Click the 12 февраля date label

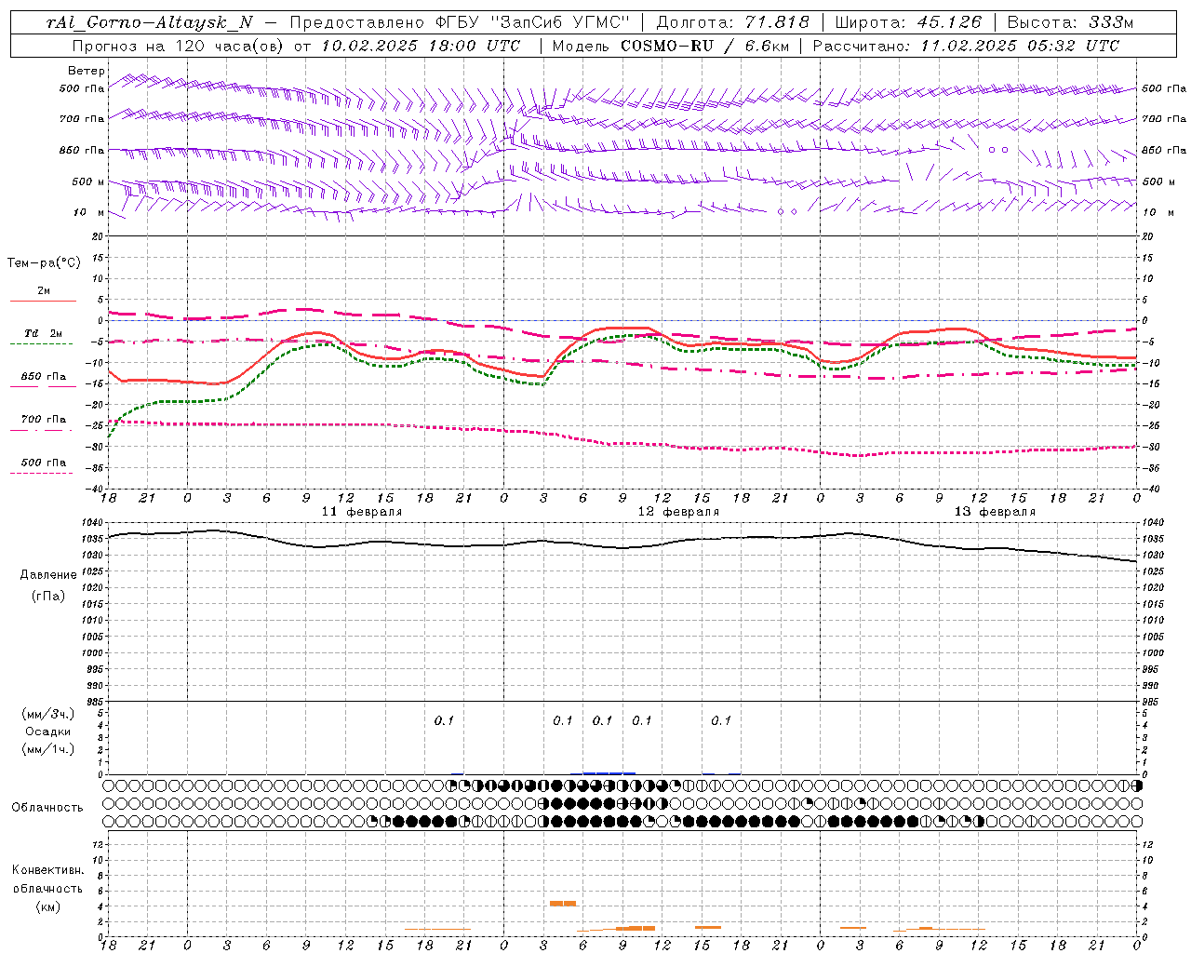(678, 512)
